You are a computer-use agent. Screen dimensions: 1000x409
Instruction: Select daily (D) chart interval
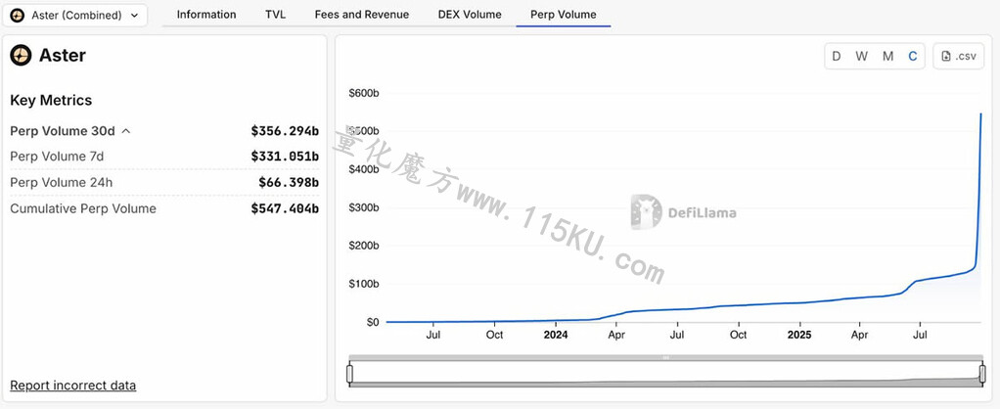tap(836, 56)
